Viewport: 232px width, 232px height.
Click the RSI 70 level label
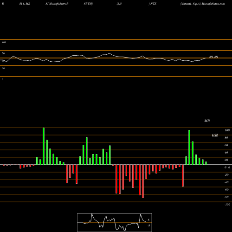click(x=3, y=53)
